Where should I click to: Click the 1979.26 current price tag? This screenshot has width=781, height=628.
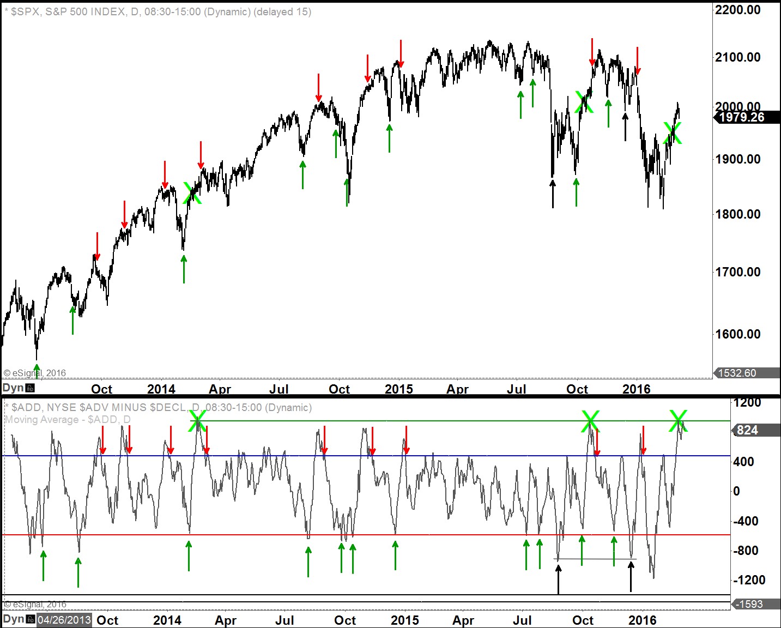point(741,117)
